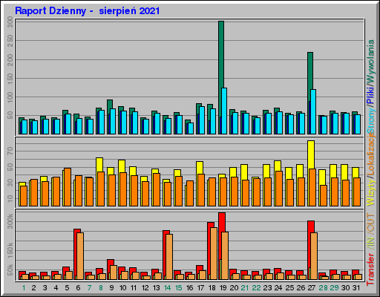Select day label 16 on the x-axis
380x297 pixels.
[189, 288]
